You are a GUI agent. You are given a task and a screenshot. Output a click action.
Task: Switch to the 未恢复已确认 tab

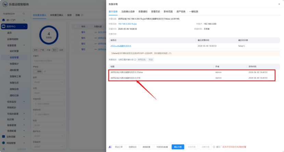[57, 15]
